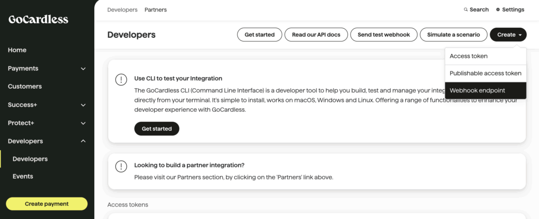Click the CLI notice exclamation icon
The height and width of the screenshot is (219, 539).
[x=121, y=80]
